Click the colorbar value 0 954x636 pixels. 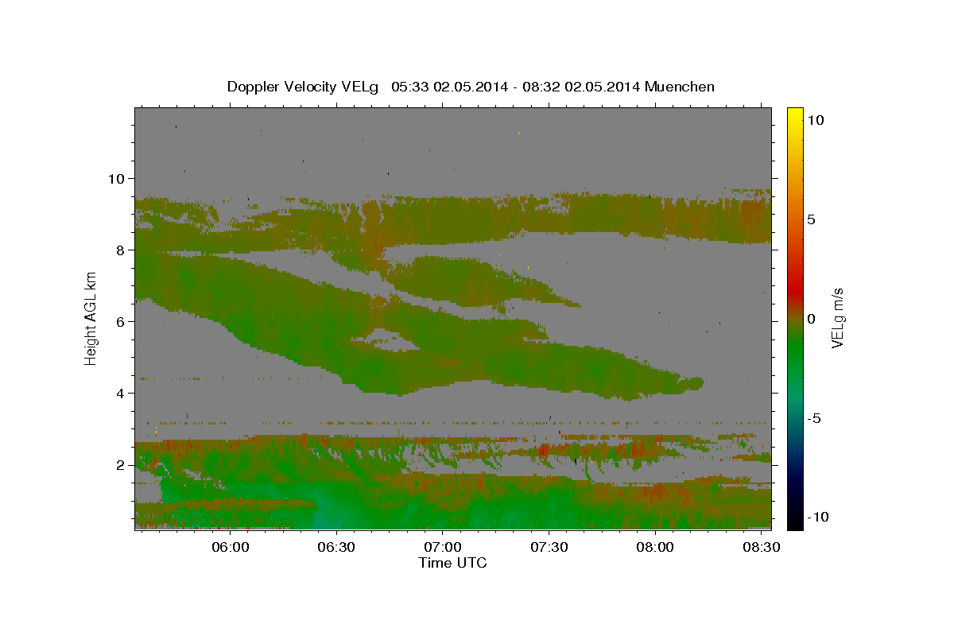[811, 318]
